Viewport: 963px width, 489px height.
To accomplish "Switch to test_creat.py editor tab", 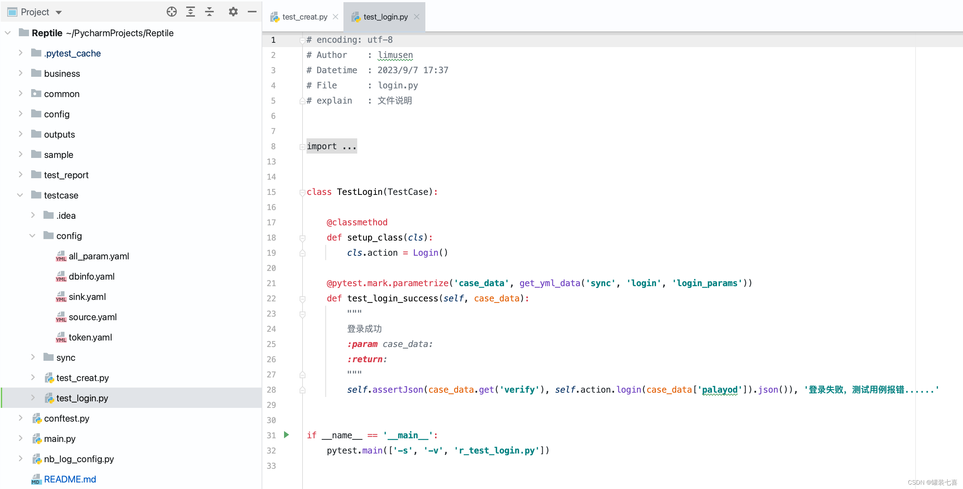I will pos(304,17).
